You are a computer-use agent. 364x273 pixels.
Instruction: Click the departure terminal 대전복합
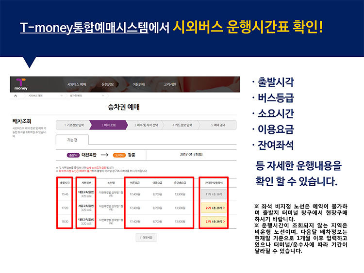pyautogui.click(x=89, y=155)
